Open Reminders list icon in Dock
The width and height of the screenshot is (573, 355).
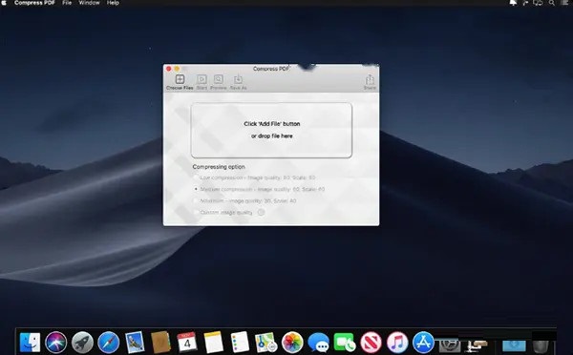point(240,343)
